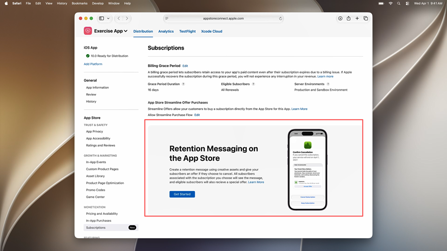Viewport: 447px width, 251px height.
Task: Open the History menu in menu bar
Action: point(62,3)
